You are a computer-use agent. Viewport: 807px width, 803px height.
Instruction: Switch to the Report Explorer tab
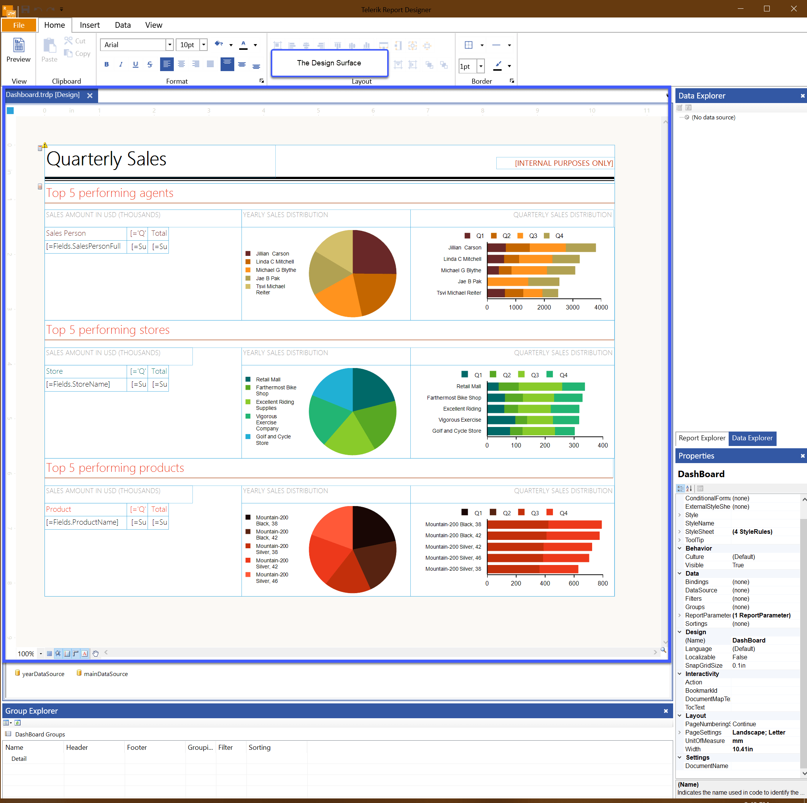coord(702,438)
